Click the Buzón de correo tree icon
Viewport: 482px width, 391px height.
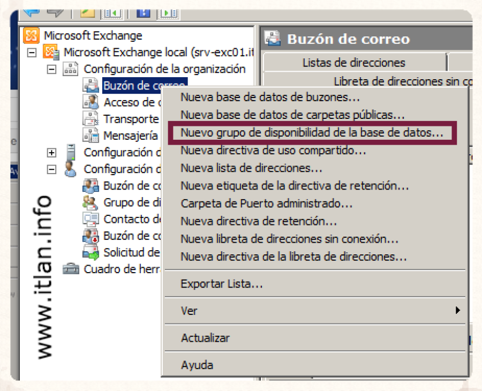tap(91, 86)
